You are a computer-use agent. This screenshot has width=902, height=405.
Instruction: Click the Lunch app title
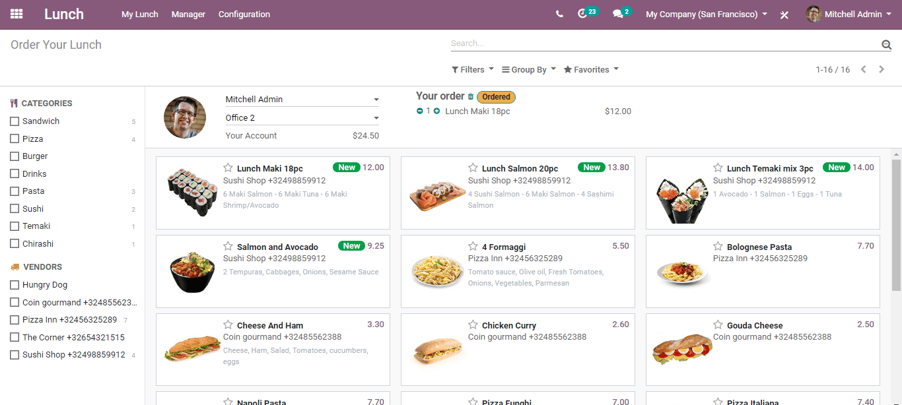point(64,14)
